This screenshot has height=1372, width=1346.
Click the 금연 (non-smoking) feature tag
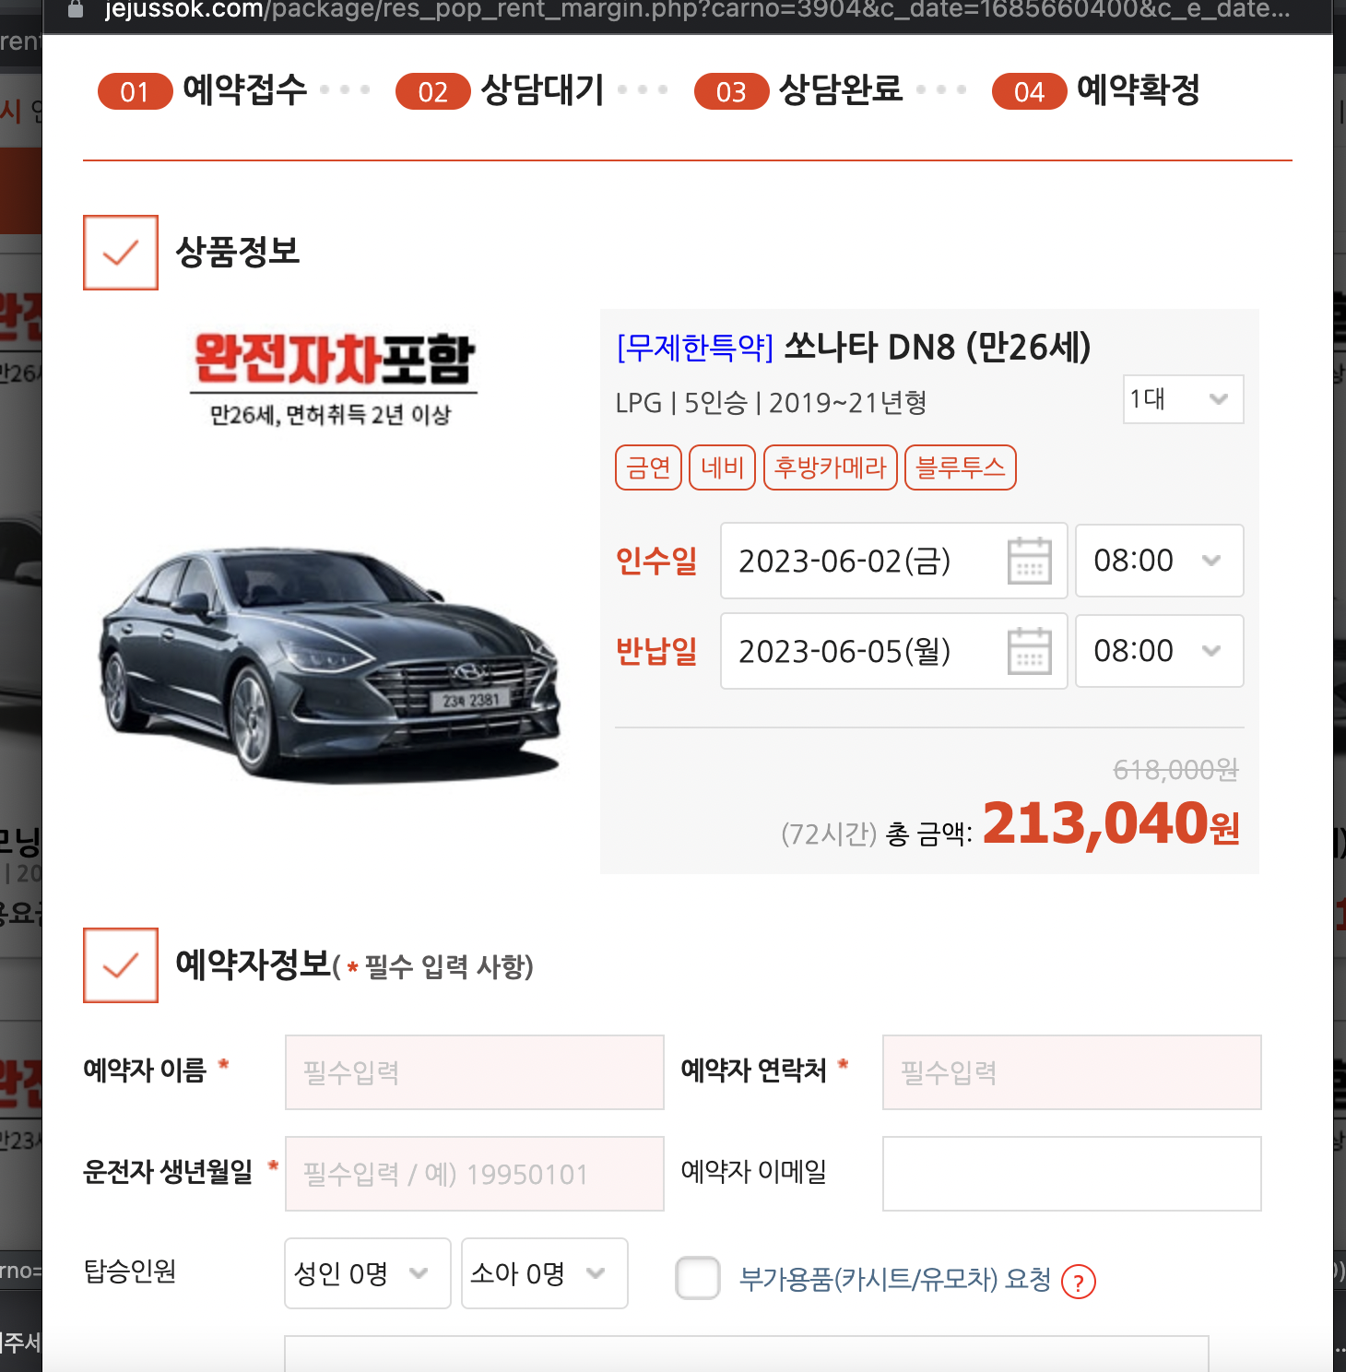pyautogui.click(x=648, y=467)
